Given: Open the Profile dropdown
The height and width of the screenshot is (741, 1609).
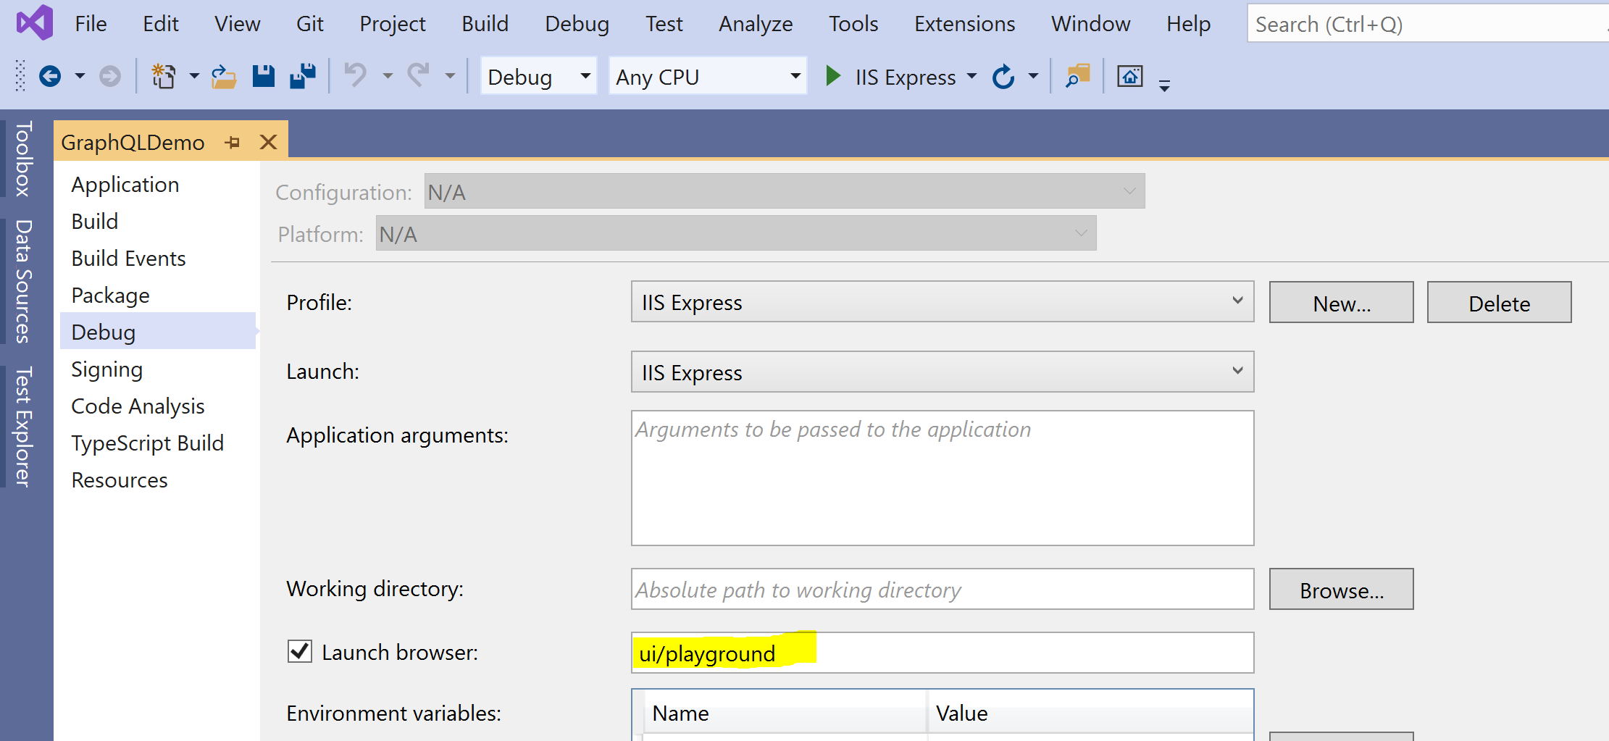Looking at the screenshot, I should click(x=943, y=301).
